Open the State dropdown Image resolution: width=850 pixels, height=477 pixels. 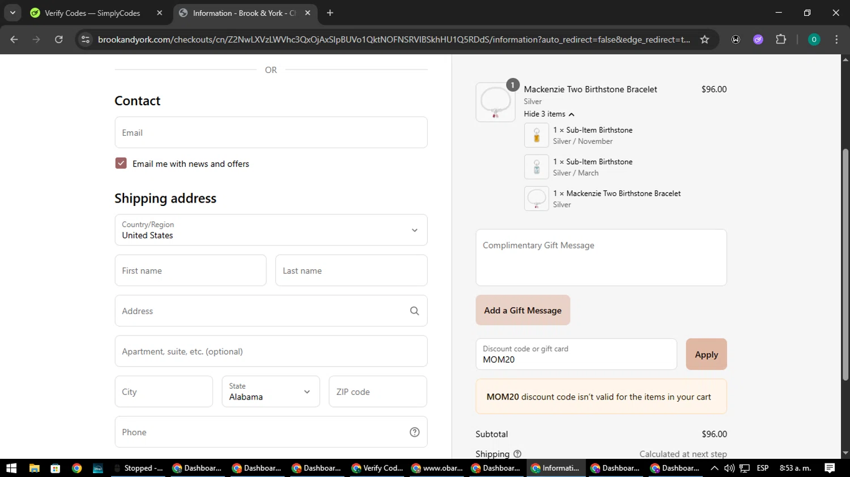[271, 392]
